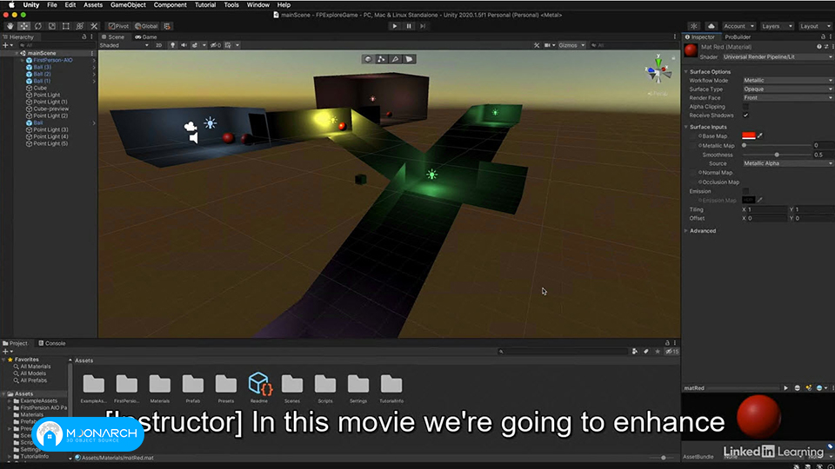Toggle the scene grid button

coord(228,45)
